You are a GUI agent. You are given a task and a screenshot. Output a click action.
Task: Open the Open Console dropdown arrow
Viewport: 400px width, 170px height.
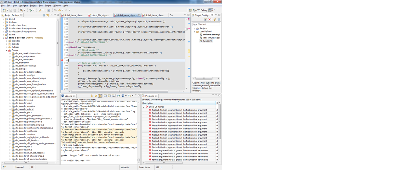[x=132, y=96]
